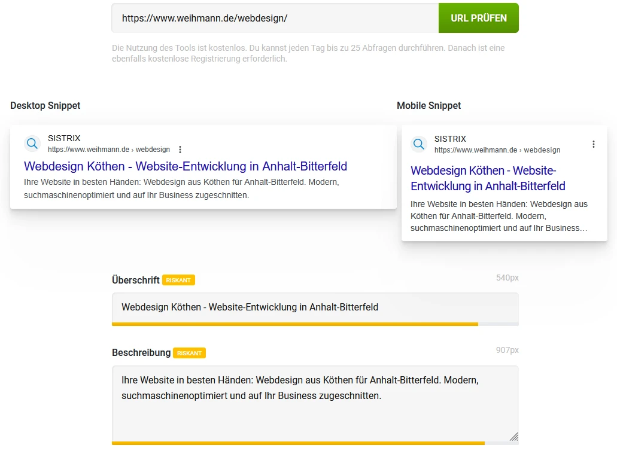The height and width of the screenshot is (457, 617).
Task: Focus the URL input field
Action: pos(275,18)
